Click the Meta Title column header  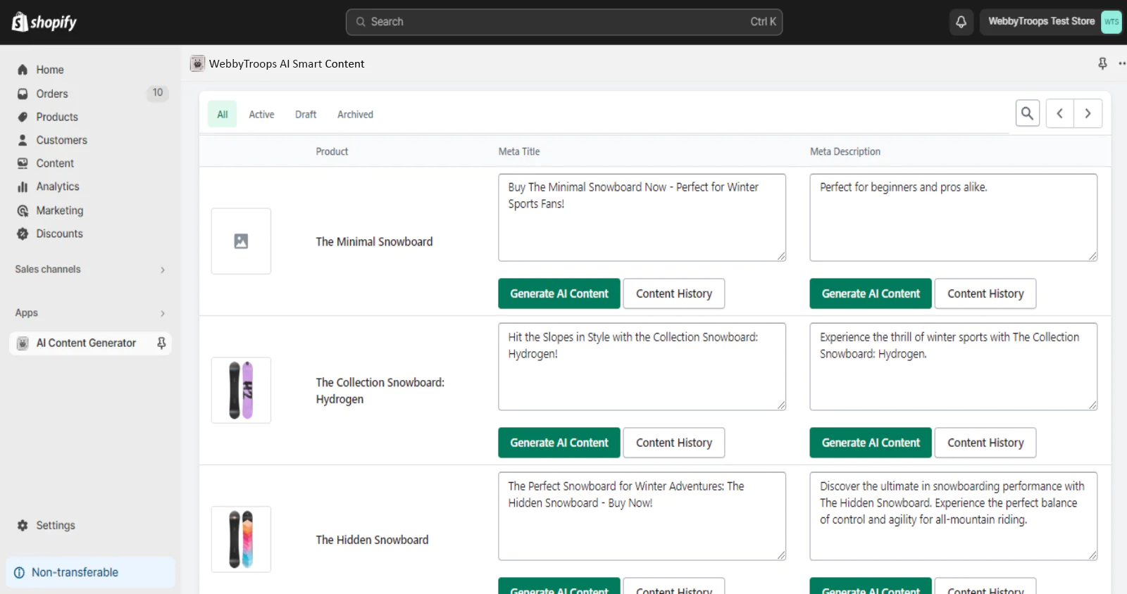click(x=519, y=151)
